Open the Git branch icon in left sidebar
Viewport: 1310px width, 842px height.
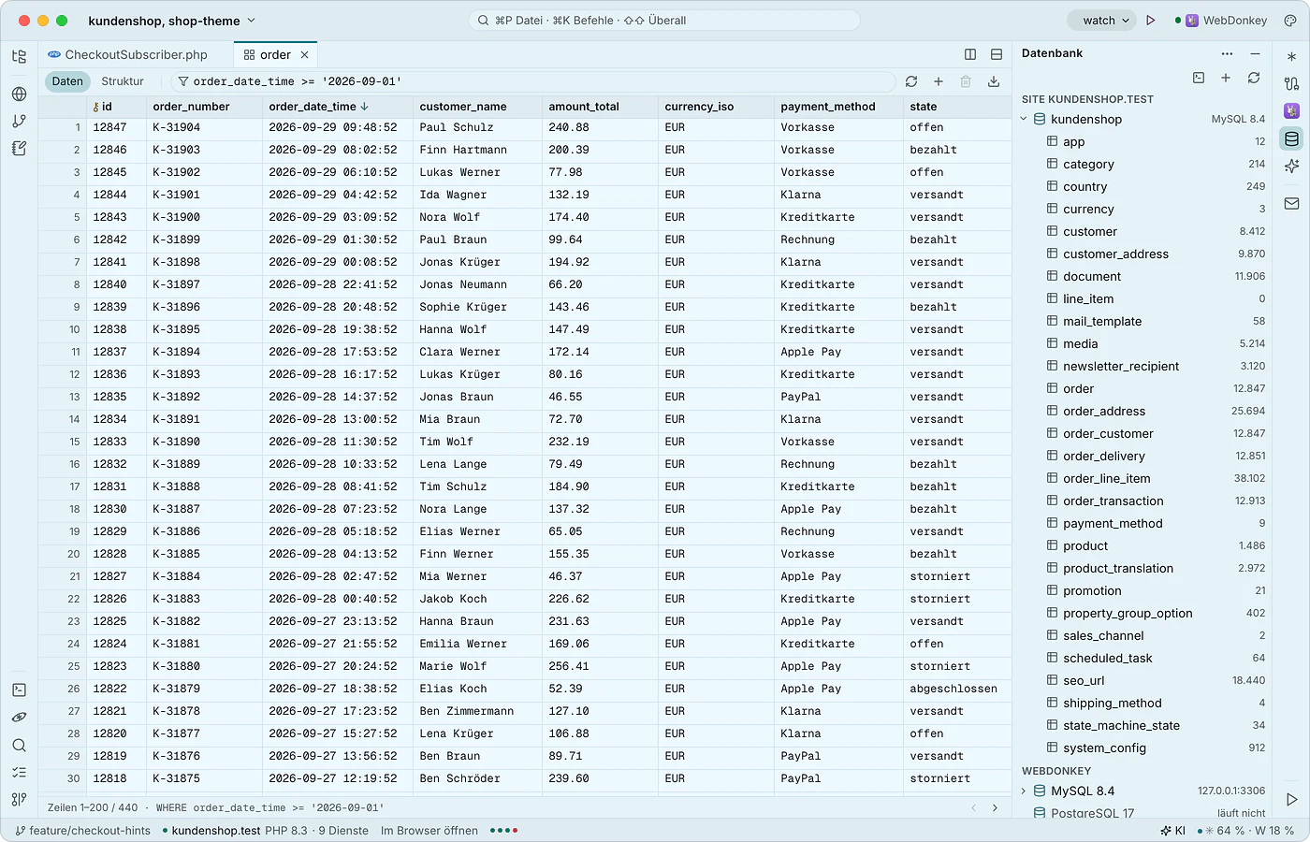[19, 121]
